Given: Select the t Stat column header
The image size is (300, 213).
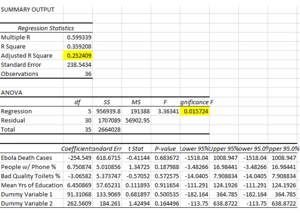Looking at the screenshot, I should pyautogui.click(x=136, y=149).
